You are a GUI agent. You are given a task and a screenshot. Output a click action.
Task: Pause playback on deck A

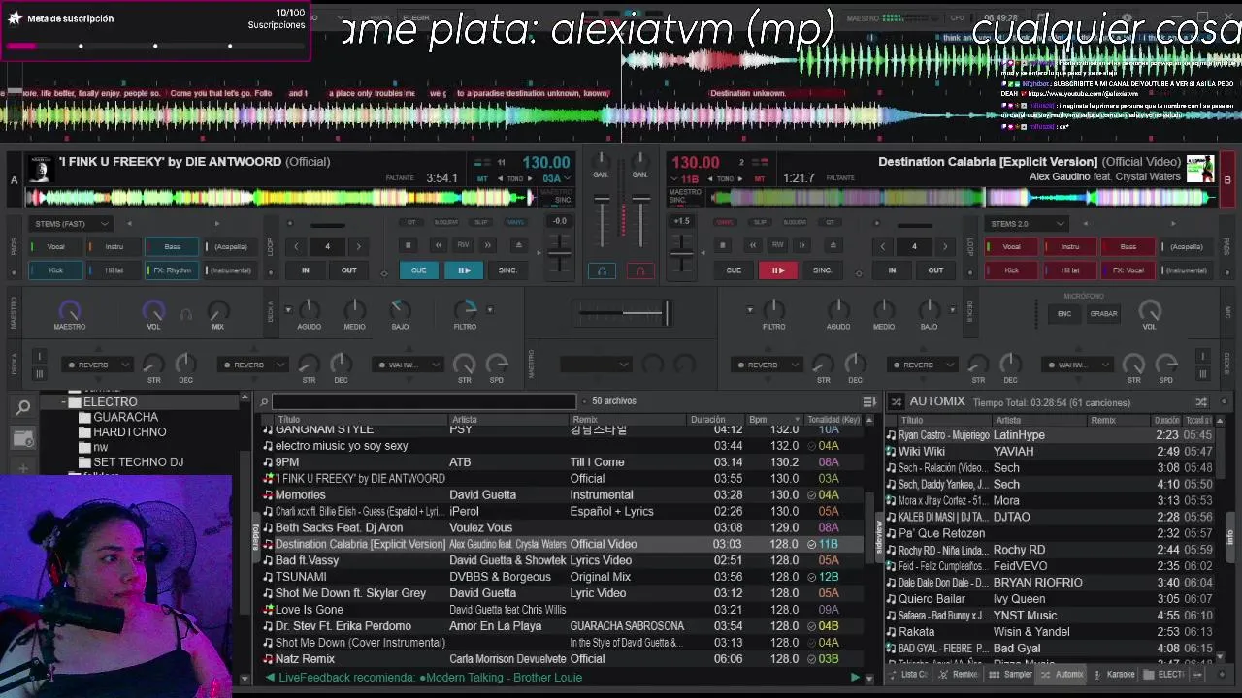coord(464,270)
